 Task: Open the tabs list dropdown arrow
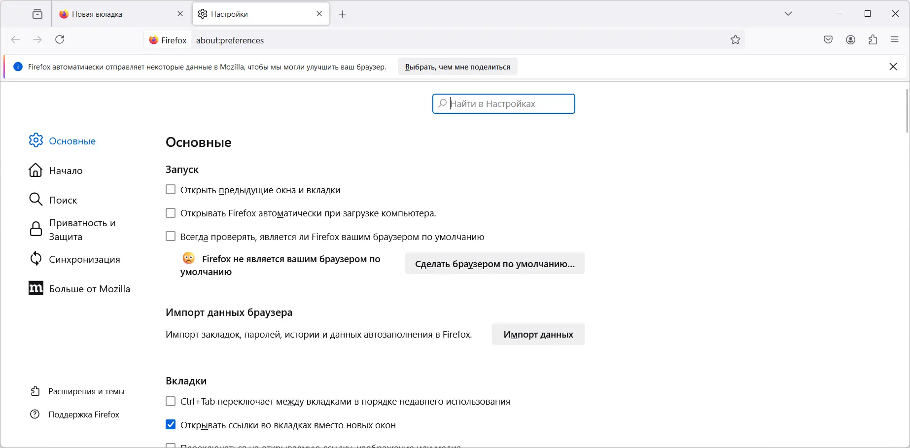[788, 13]
